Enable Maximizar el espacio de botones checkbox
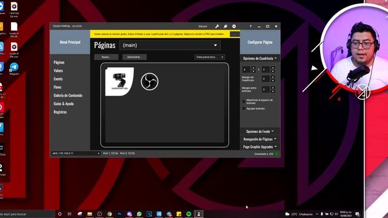Screen dimensions: 388x218 tap(244, 102)
